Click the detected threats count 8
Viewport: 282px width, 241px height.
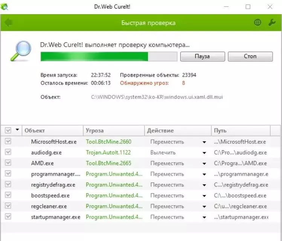(x=183, y=83)
